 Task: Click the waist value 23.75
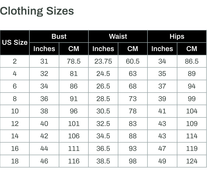(103, 61)
